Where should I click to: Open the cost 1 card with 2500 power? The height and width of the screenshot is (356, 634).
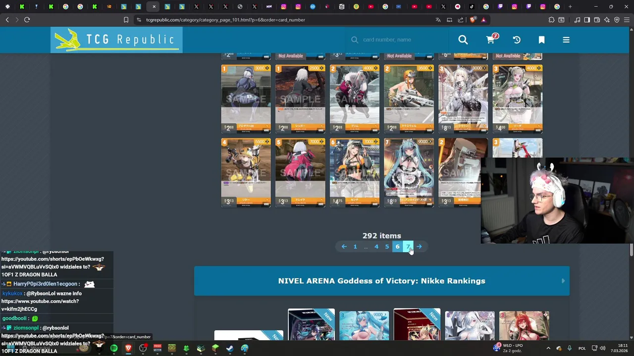point(300,99)
